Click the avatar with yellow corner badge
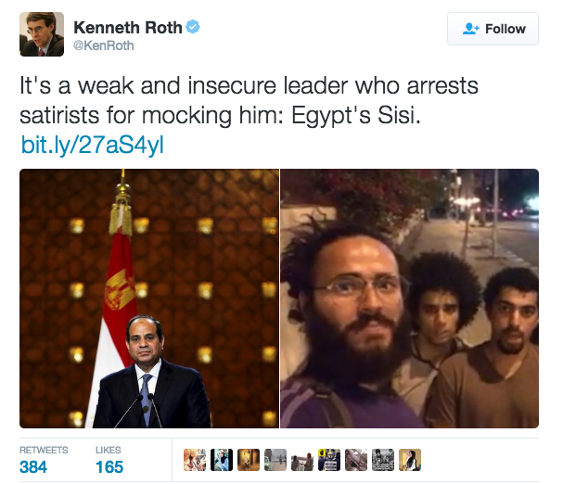The height and width of the screenshot is (484, 563). pos(329,460)
